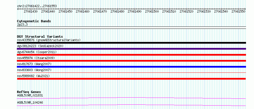Click ruler position 27061490
Image resolution: width=254 pixels, height=109 pixels.
[135, 11]
